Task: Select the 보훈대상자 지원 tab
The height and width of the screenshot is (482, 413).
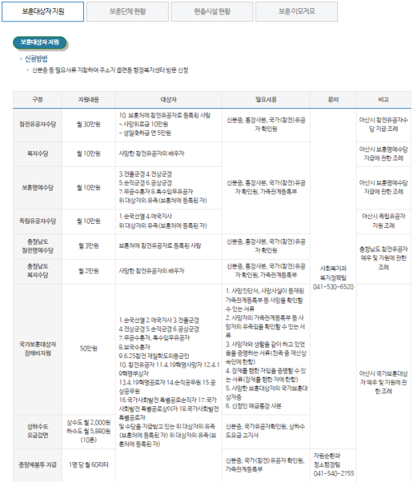Action: pos(43,12)
